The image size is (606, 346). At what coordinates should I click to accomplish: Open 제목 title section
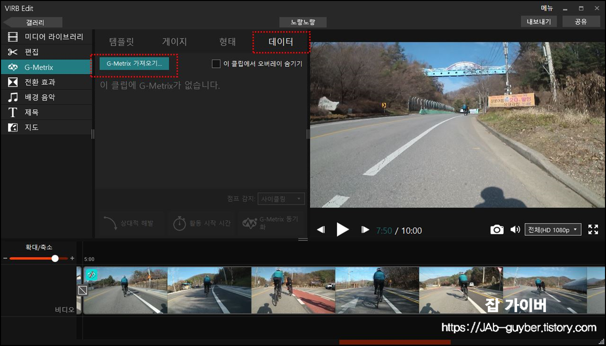pos(46,112)
